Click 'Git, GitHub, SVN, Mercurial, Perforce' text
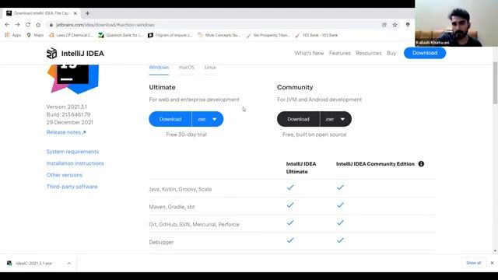The height and width of the screenshot is (280, 498). (194, 225)
